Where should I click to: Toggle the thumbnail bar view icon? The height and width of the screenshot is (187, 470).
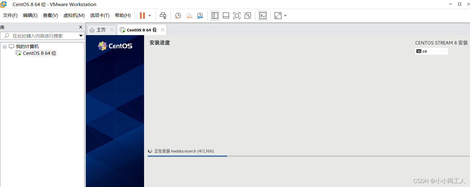tap(226, 16)
